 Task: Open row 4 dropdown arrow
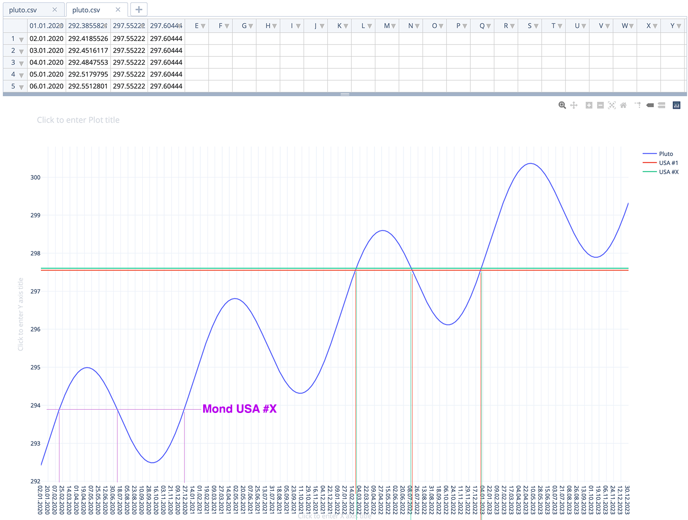[21, 75]
